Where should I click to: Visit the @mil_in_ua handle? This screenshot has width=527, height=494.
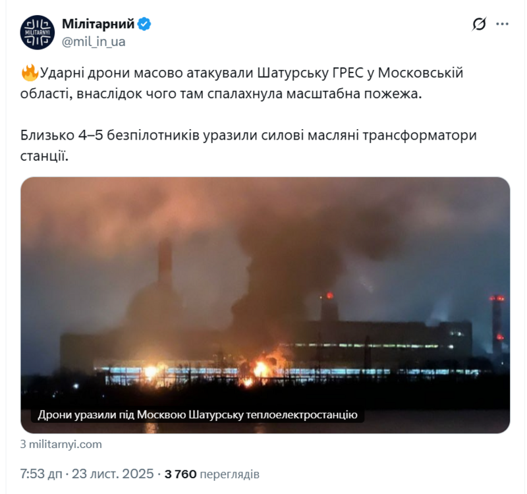tap(94, 41)
